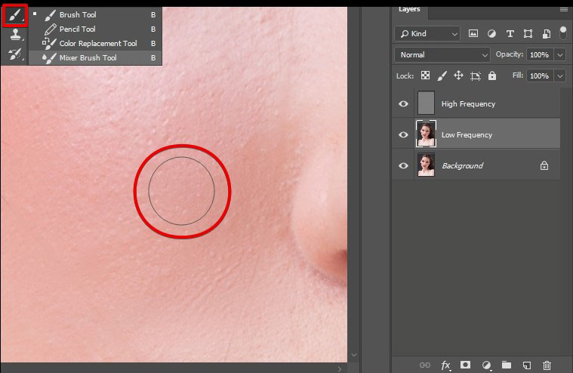Click the Fill percentage input field

[x=539, y=76]
